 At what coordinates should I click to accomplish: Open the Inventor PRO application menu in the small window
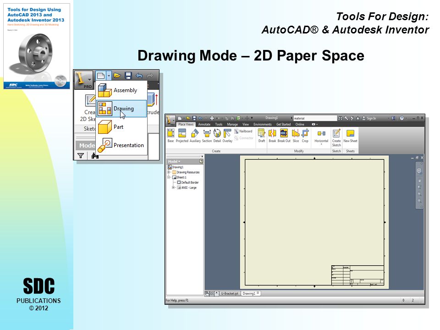pos(83,80)
